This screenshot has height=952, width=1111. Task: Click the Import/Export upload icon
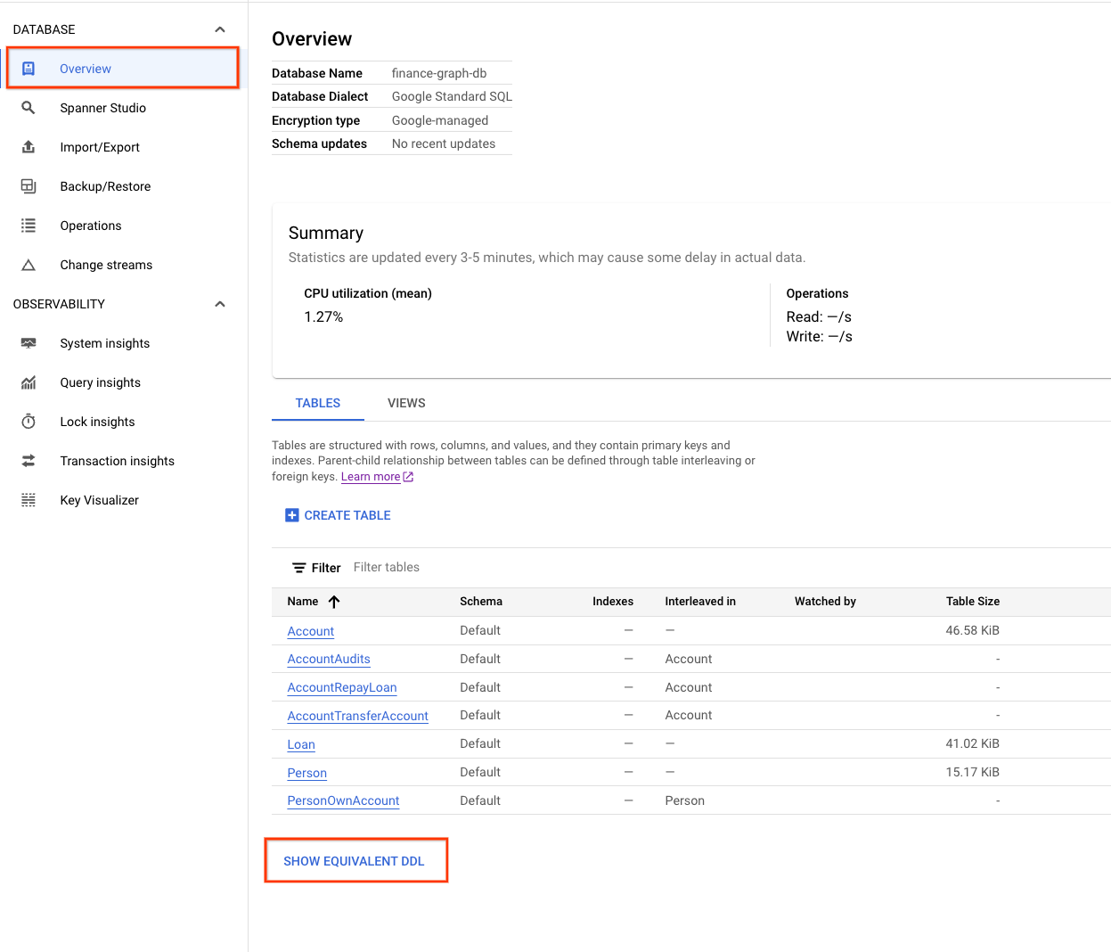[29, 147]
